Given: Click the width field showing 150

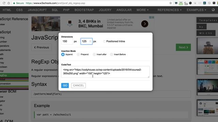Looking at the screenshot, I should tap(67, 41).
